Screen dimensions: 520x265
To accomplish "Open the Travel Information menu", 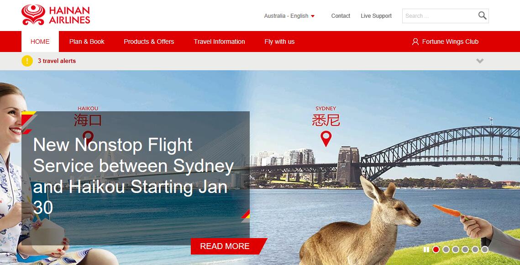I will 219,42.
